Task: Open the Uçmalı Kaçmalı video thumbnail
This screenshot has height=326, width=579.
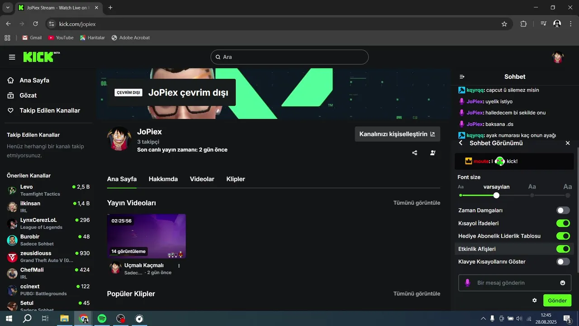Action: pyautogui.click(x=146, y=236)
